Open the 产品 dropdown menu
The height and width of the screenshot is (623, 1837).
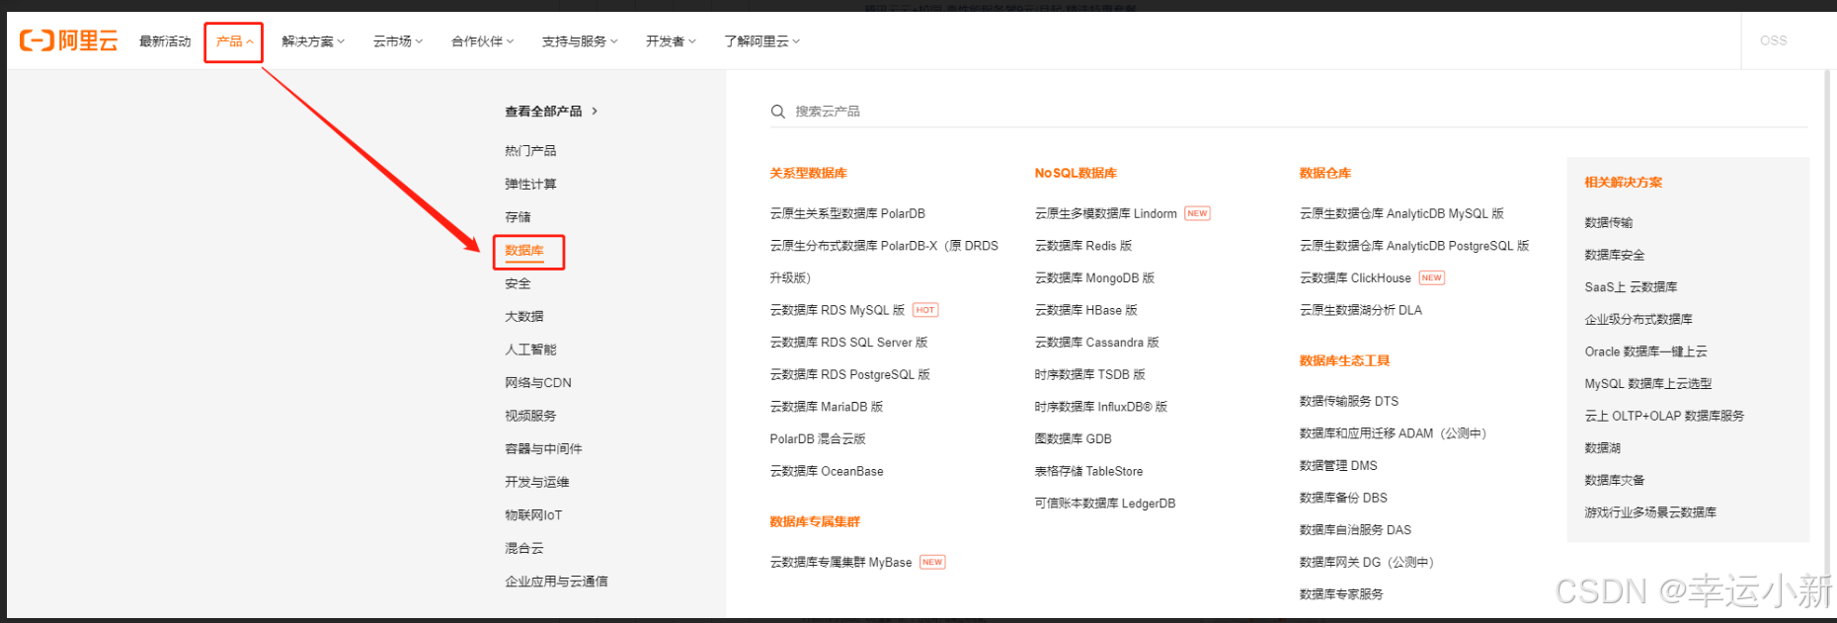(234, 41)
